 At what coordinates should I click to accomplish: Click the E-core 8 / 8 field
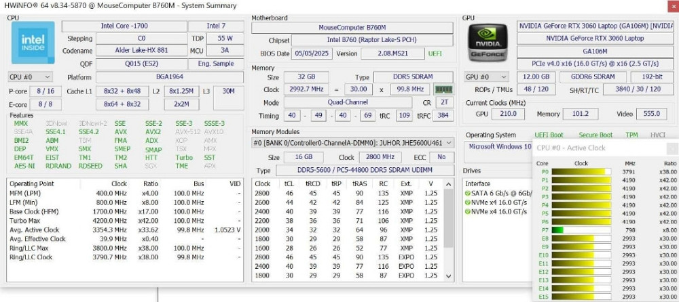[45, 104]
